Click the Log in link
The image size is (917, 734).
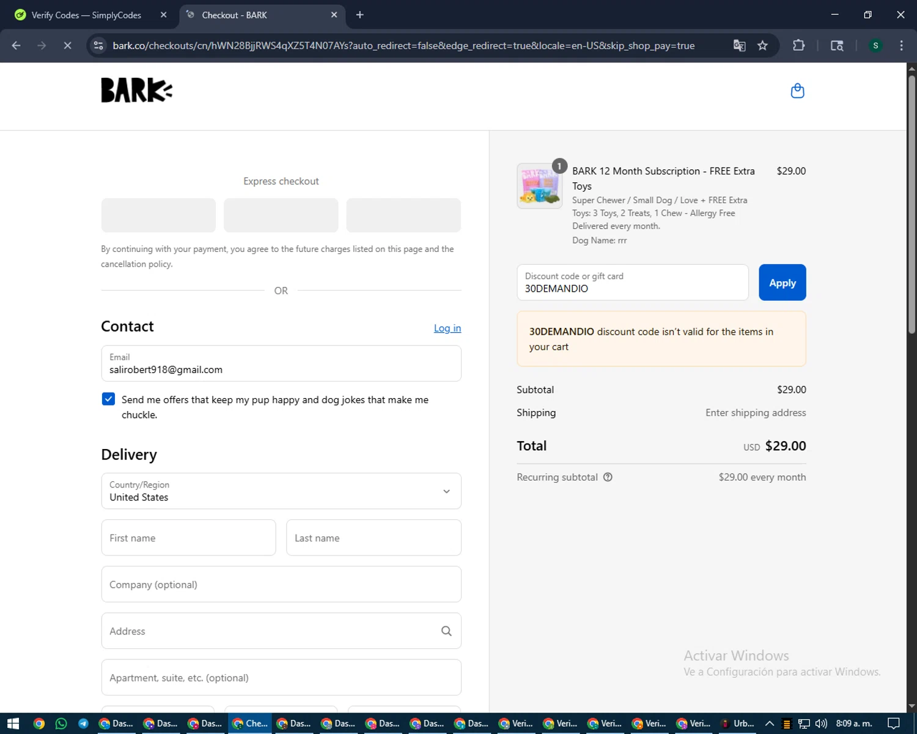click(447, 328)
